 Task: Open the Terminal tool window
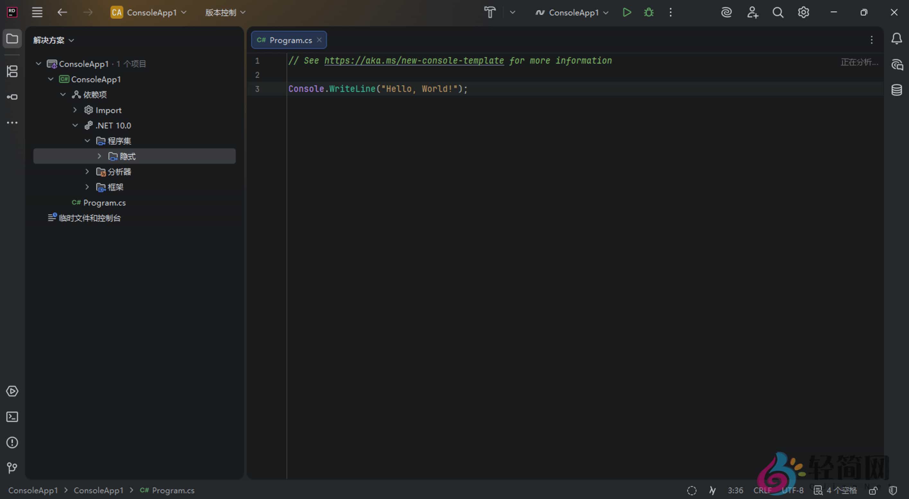12,417
